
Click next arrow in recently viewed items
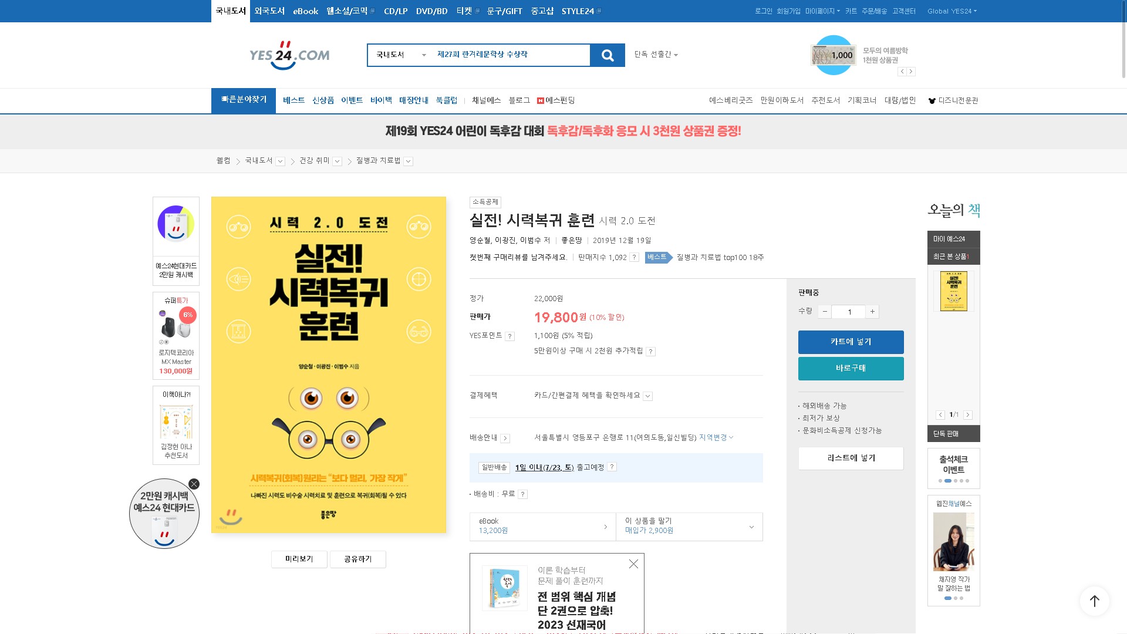click(968, 415)
